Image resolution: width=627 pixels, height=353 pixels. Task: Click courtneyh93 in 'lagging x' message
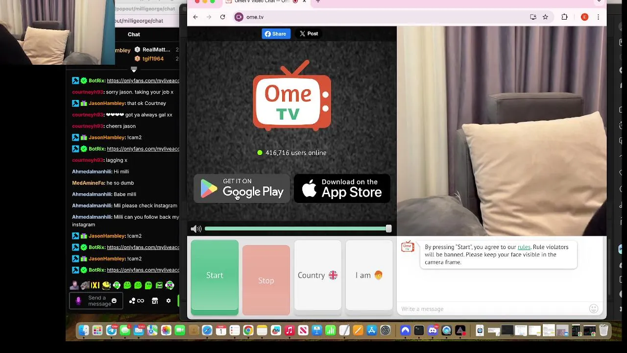(88, 160)
